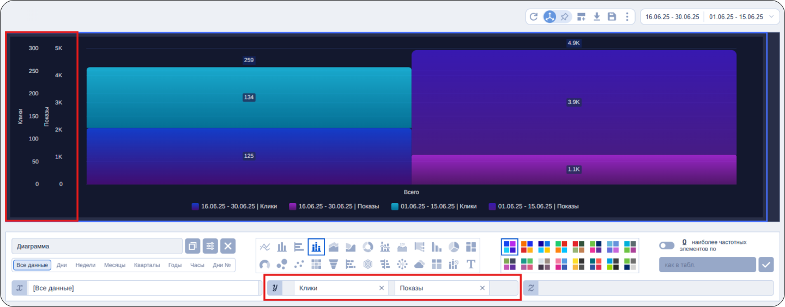Open chart settings sliders icon
Screen dimensions: 785x307
click(210, 246)
